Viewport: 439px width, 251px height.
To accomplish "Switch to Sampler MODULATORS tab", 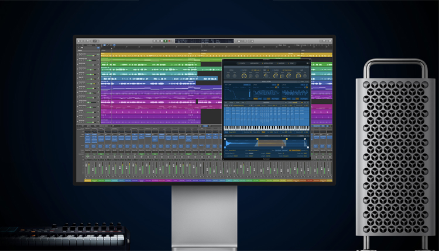I will 268,63.
